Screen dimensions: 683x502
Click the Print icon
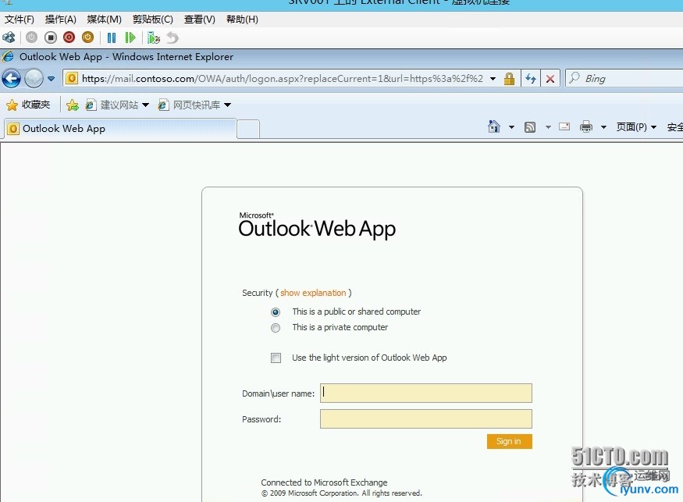(x=586, y=126)
